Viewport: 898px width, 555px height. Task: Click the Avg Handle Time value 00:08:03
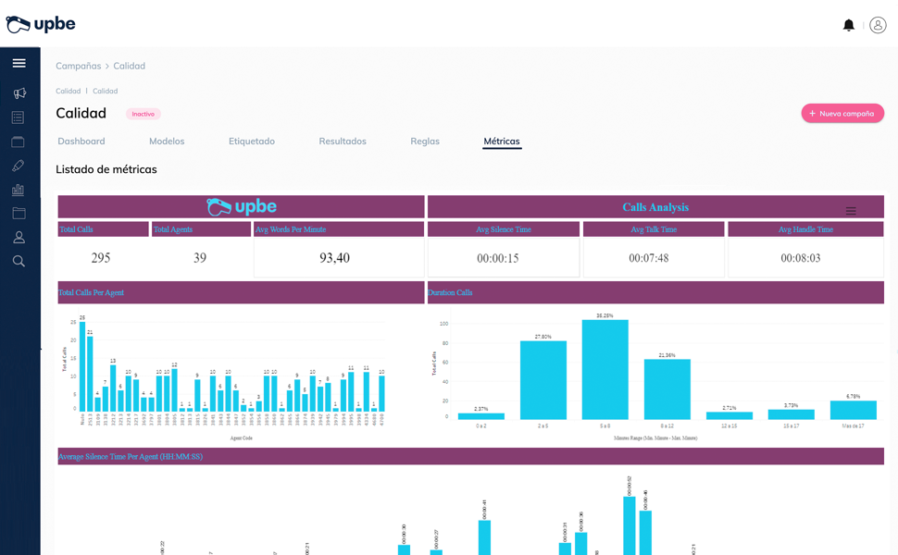(801, 258)
